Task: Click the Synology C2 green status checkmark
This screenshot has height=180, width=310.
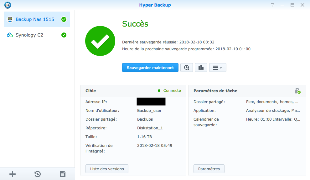Action: click(x=64, y=35)
